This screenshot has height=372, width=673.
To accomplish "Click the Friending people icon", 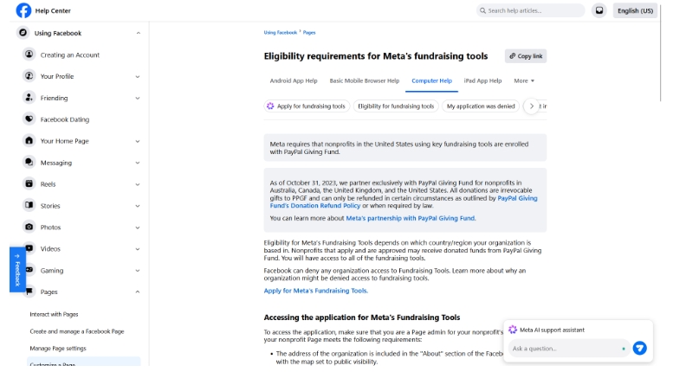I will pos(29,98).
